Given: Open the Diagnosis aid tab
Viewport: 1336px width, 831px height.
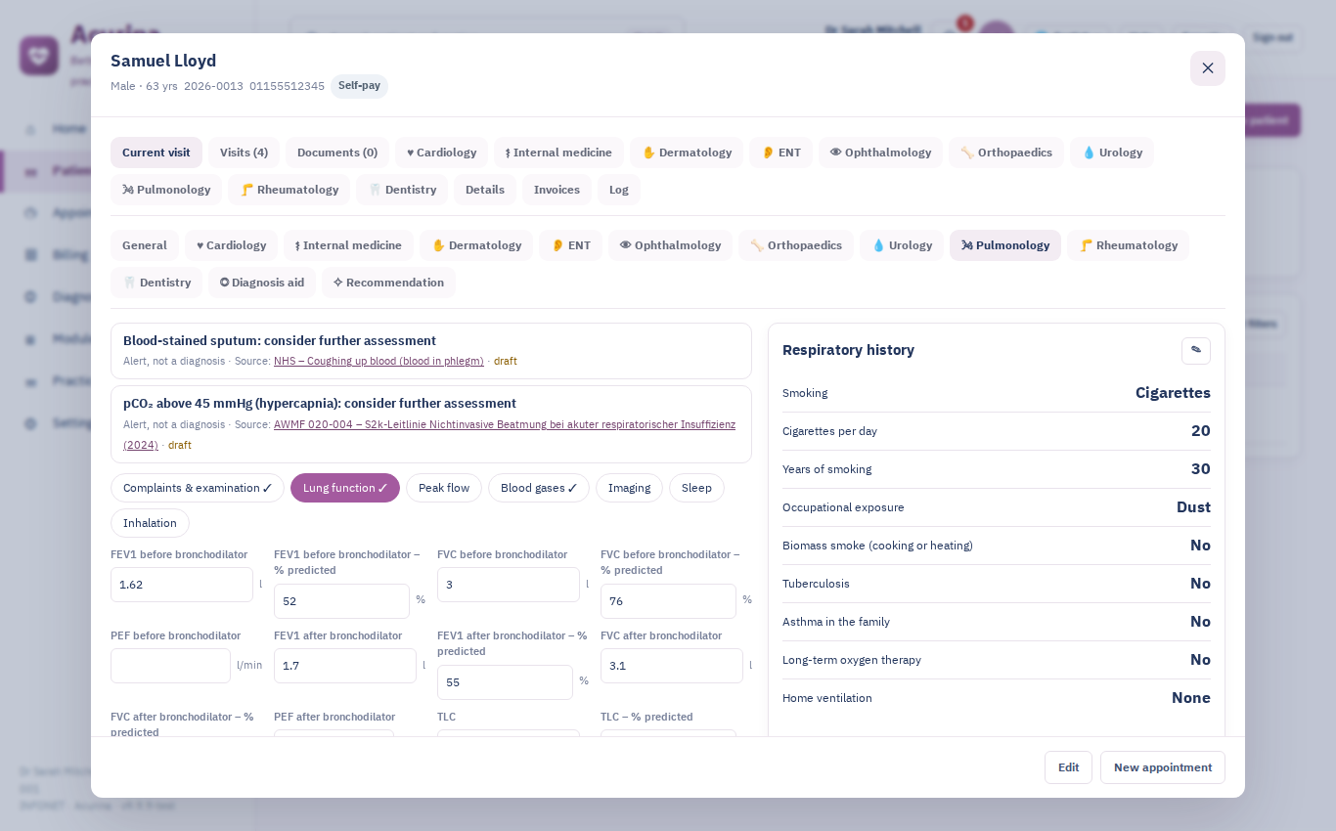Looking at the screenshot, I should point(262,283).
